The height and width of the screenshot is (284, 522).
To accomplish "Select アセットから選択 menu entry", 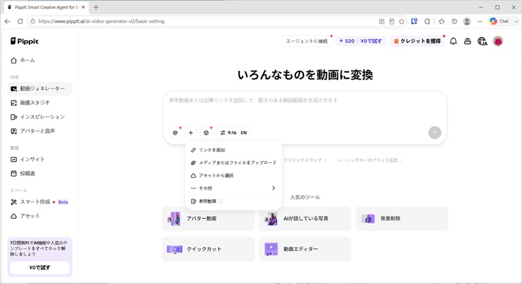I will 234,176.
